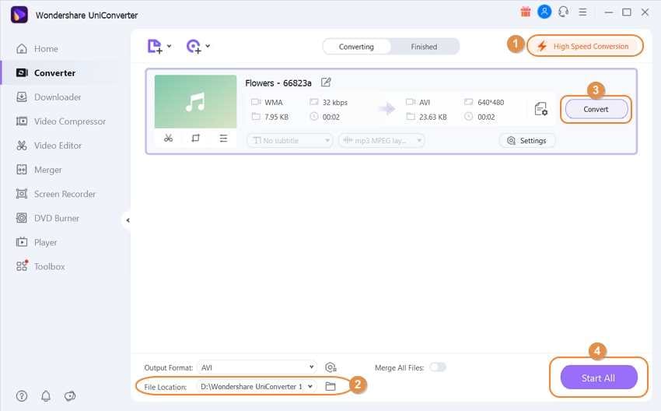Open the feedback chat icon
This screenshot has width=661, height=411.
70,395
